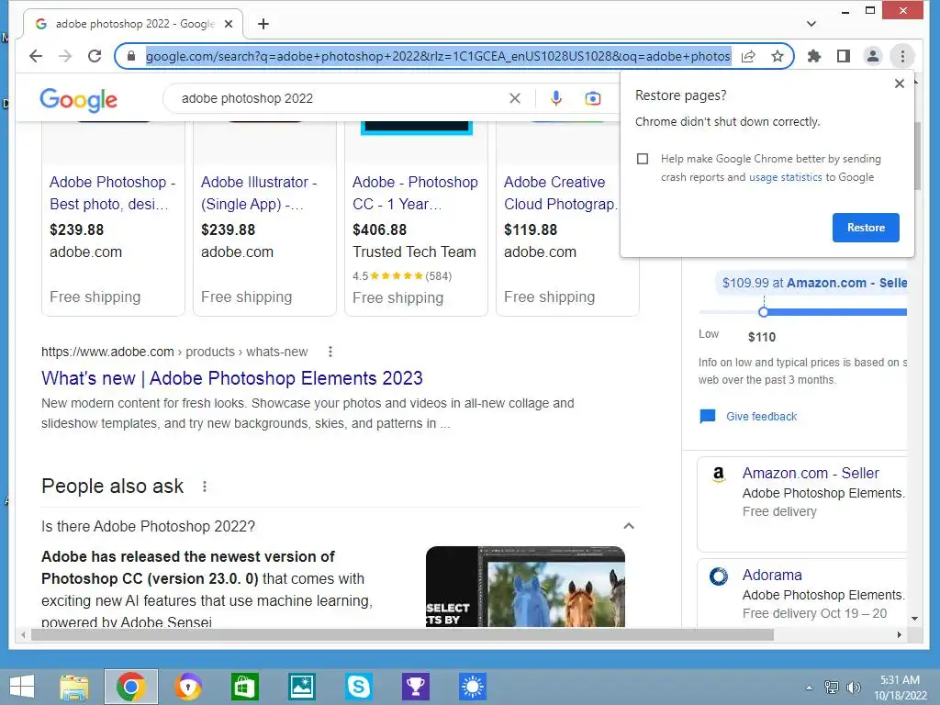This screenshot has width=940, height=705.
Task: Search by image with camera icon
Action: (593, 98)
